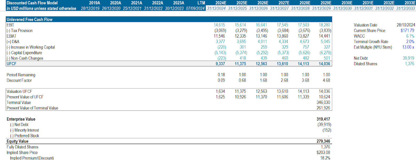The width and height of the screenshot is (416, 160).
Task: Select the 2024E Period Remaining value 0.18
Action: (x=221, y=75)
